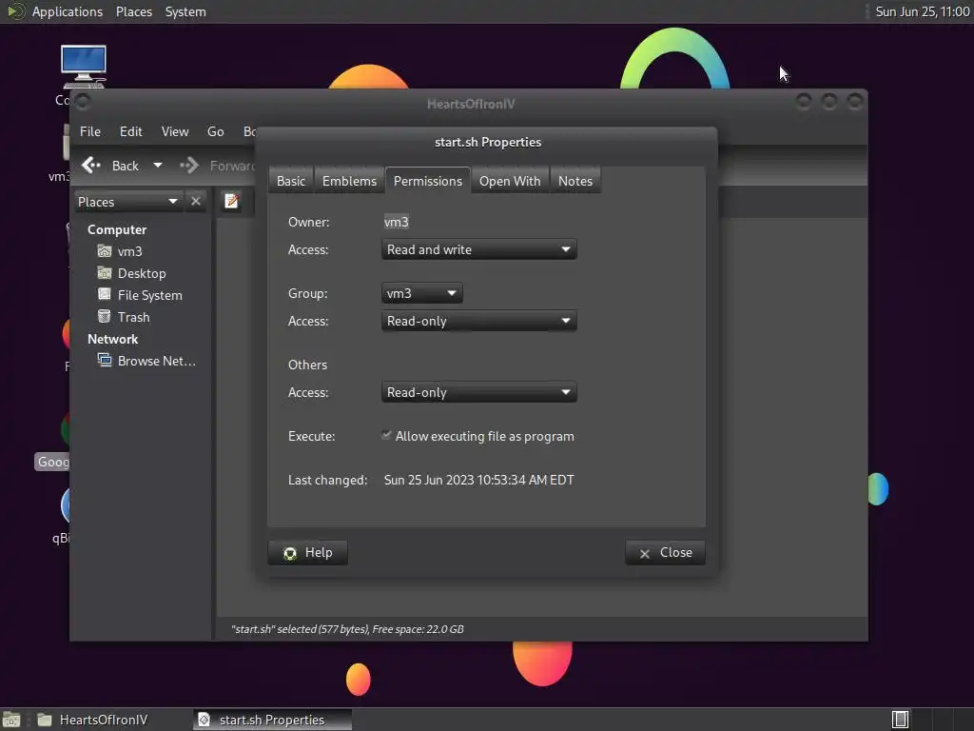
Task: Click the Help button
Action: pos(307,553)
